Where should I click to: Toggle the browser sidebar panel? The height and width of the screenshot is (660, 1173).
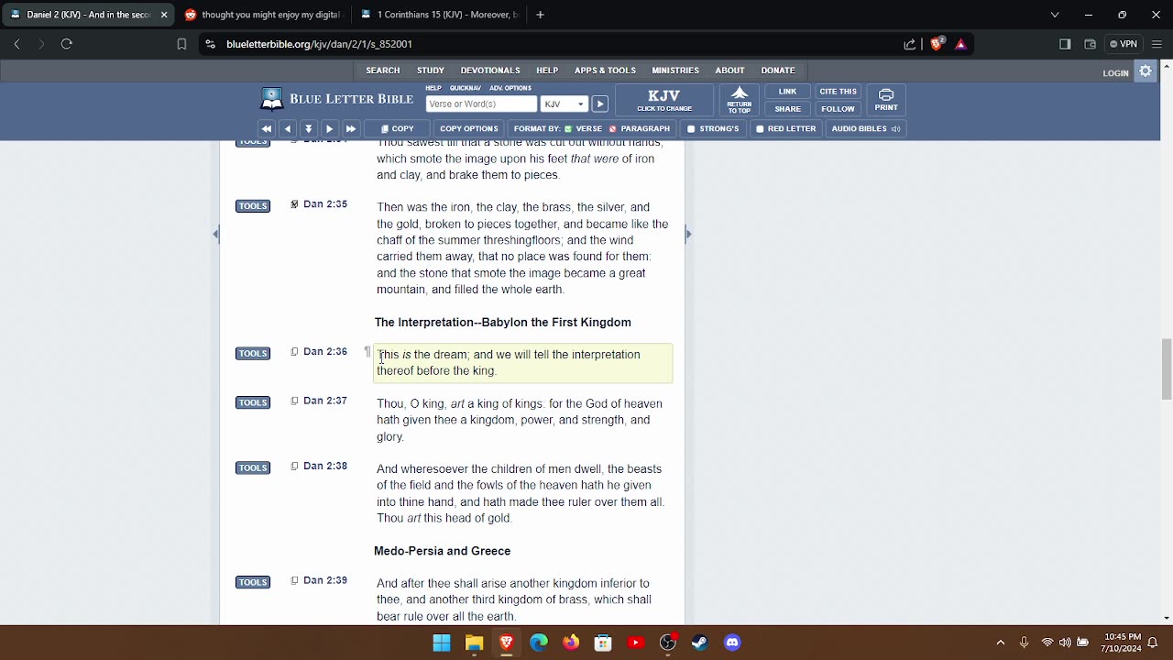1065,44
